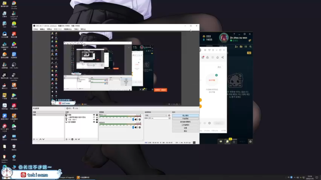Mute the Mic/Aux mixer channel
This screenshot has width=321, height=180.
pyautogui.click(x=136, y=120)
